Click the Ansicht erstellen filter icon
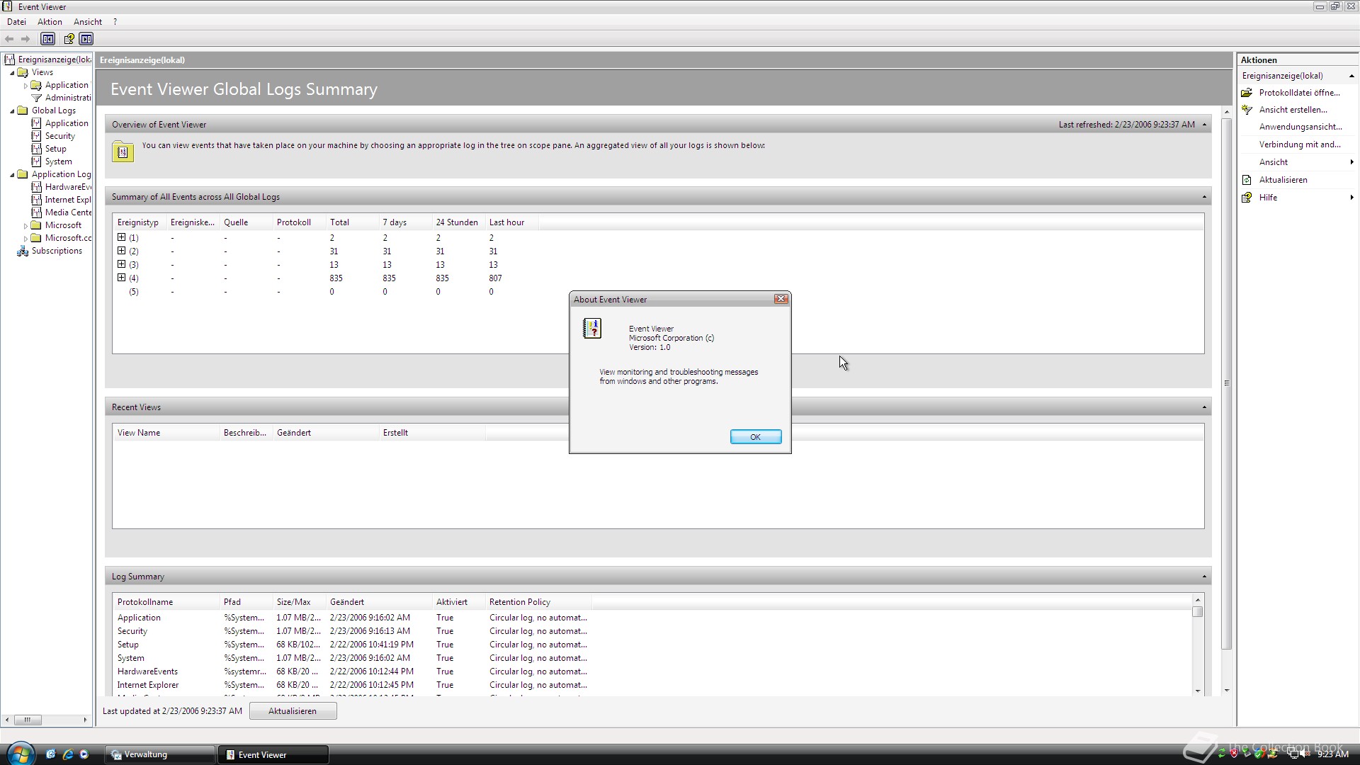This screenshot has width=1360, height=765. [1247, 110]
